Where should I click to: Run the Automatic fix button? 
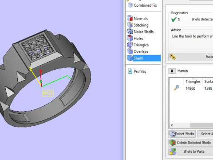tap(191, 56)
